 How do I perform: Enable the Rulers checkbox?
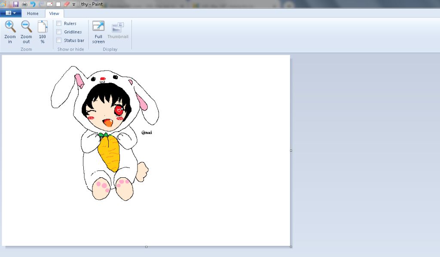[59, 24]
